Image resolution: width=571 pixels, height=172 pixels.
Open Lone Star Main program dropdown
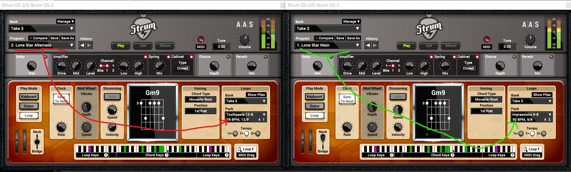[x=328, y=45]
